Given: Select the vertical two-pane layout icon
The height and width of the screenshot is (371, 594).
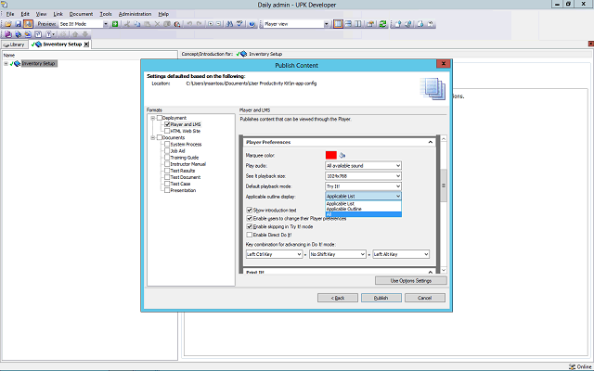Looking at the screenshot, I should [x=358, y=24].
